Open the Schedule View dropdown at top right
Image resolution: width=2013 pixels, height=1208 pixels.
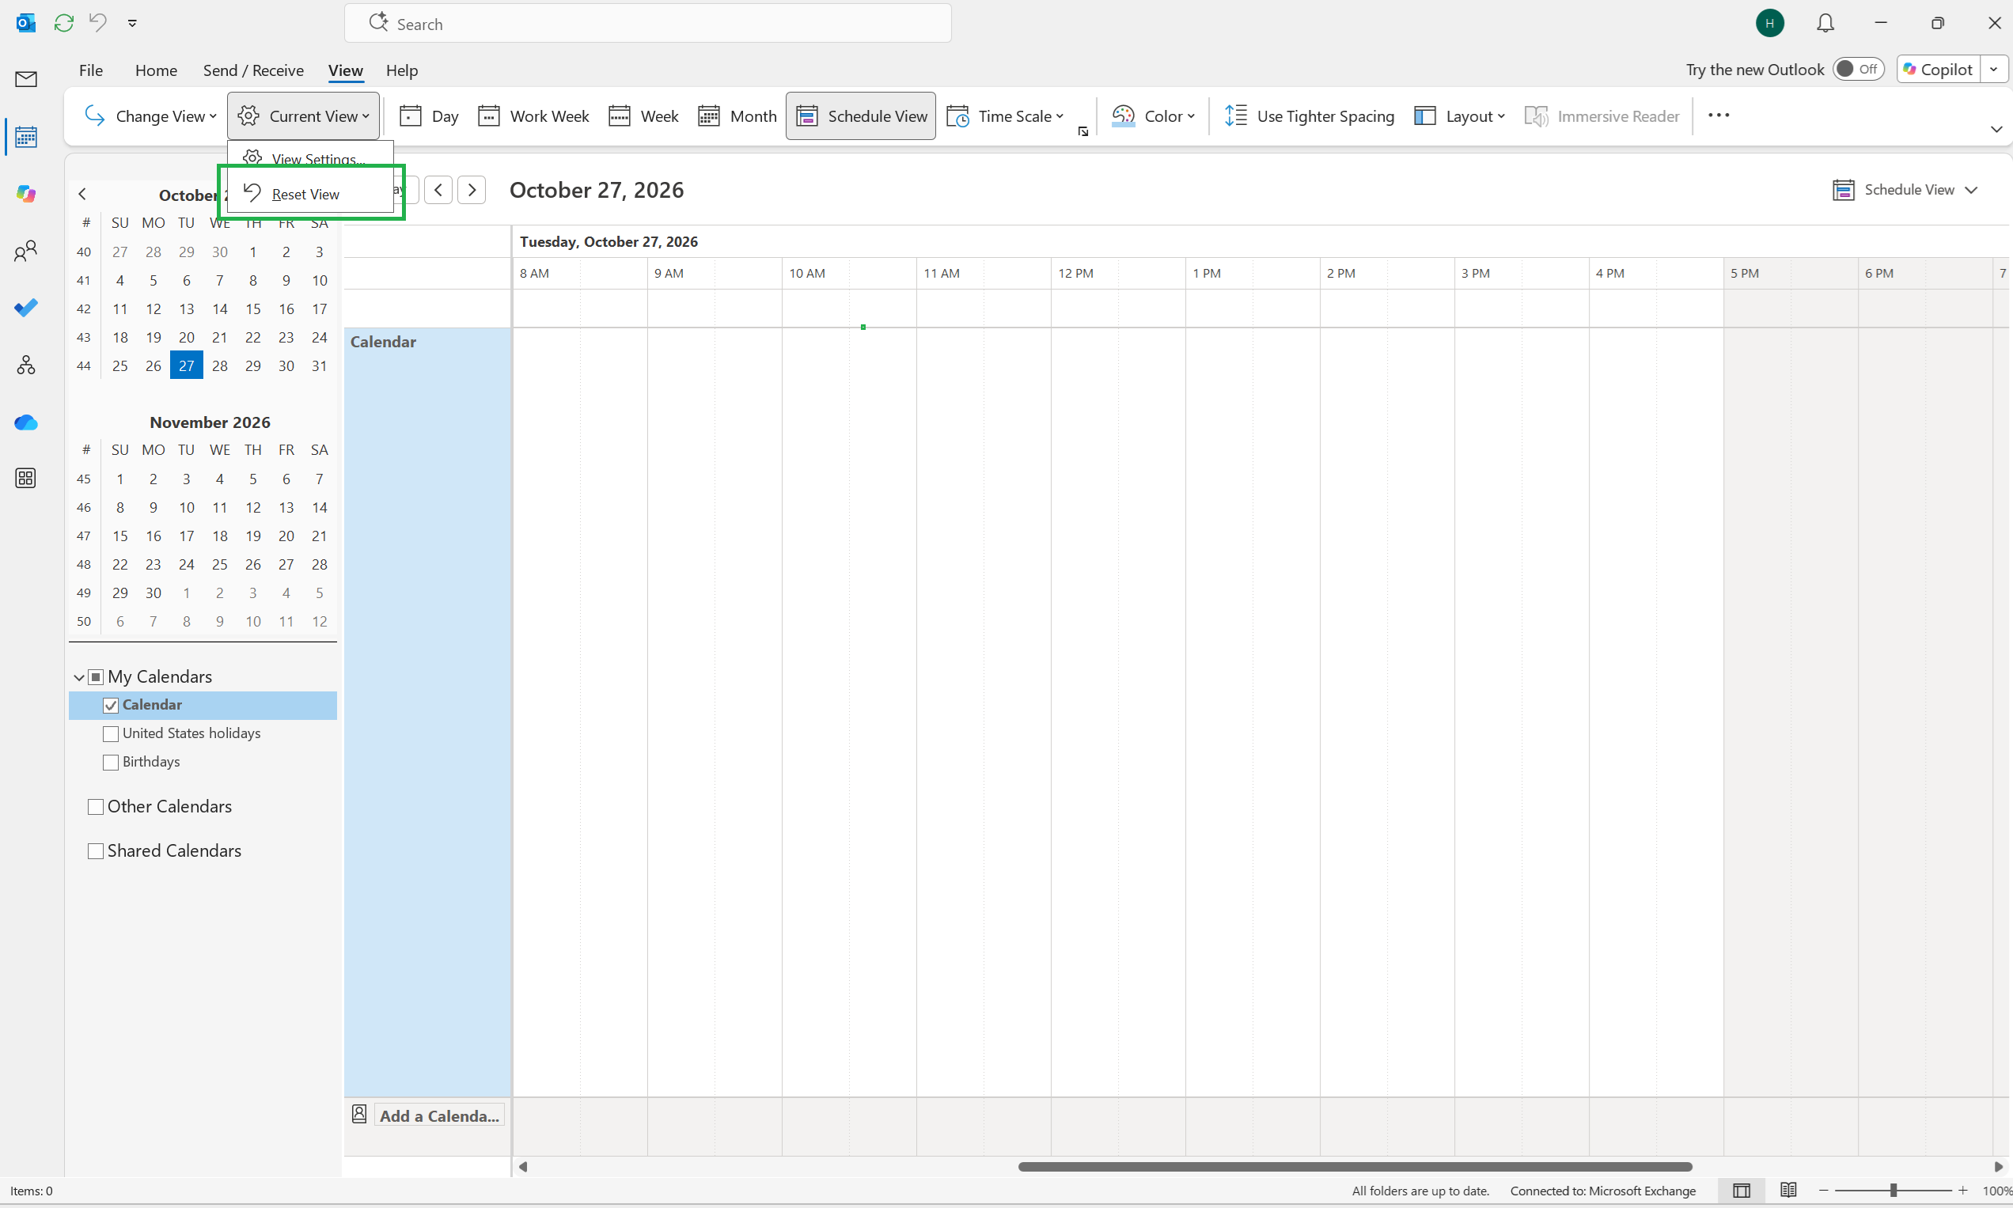1905,190
